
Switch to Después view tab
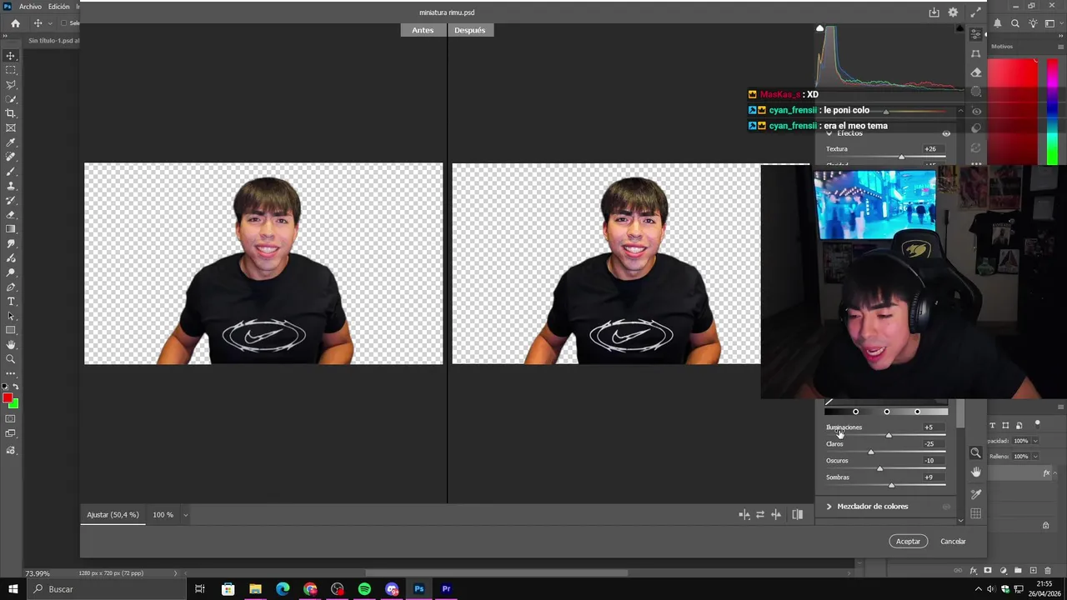pos(470,30)
